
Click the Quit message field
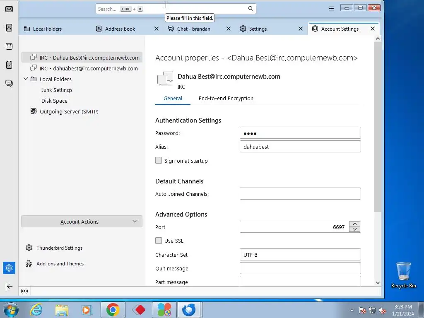[x=300, y=268]
